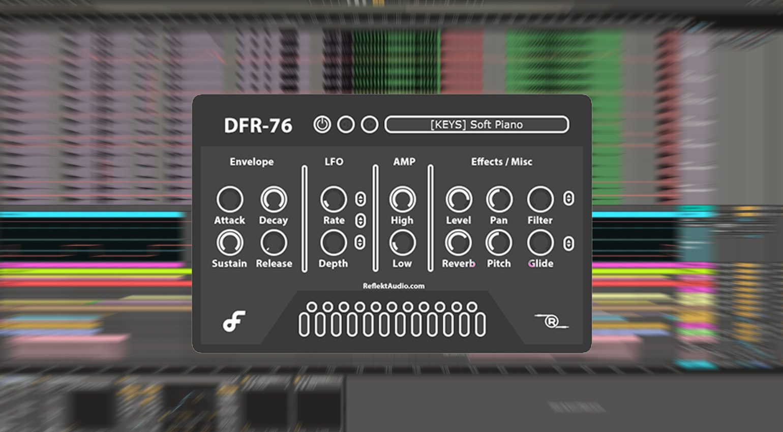Click the LFO Depth knob
The height and width of the screenshot is (432, 783).
[x=334, y=242]
